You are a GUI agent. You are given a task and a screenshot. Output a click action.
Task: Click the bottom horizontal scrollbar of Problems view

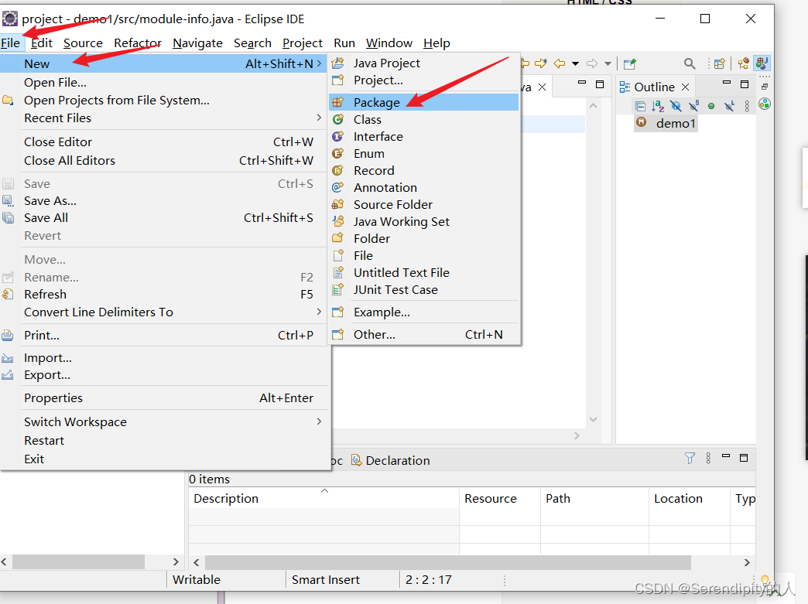pos(448,562)
